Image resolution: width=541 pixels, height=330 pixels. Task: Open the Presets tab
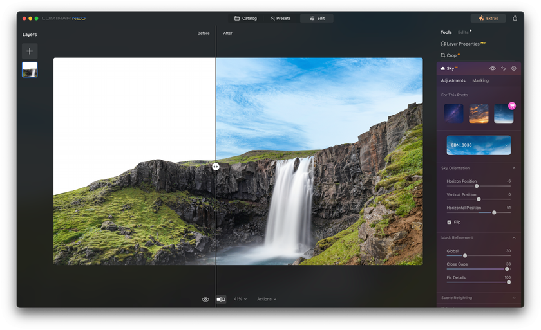(281, 18)
